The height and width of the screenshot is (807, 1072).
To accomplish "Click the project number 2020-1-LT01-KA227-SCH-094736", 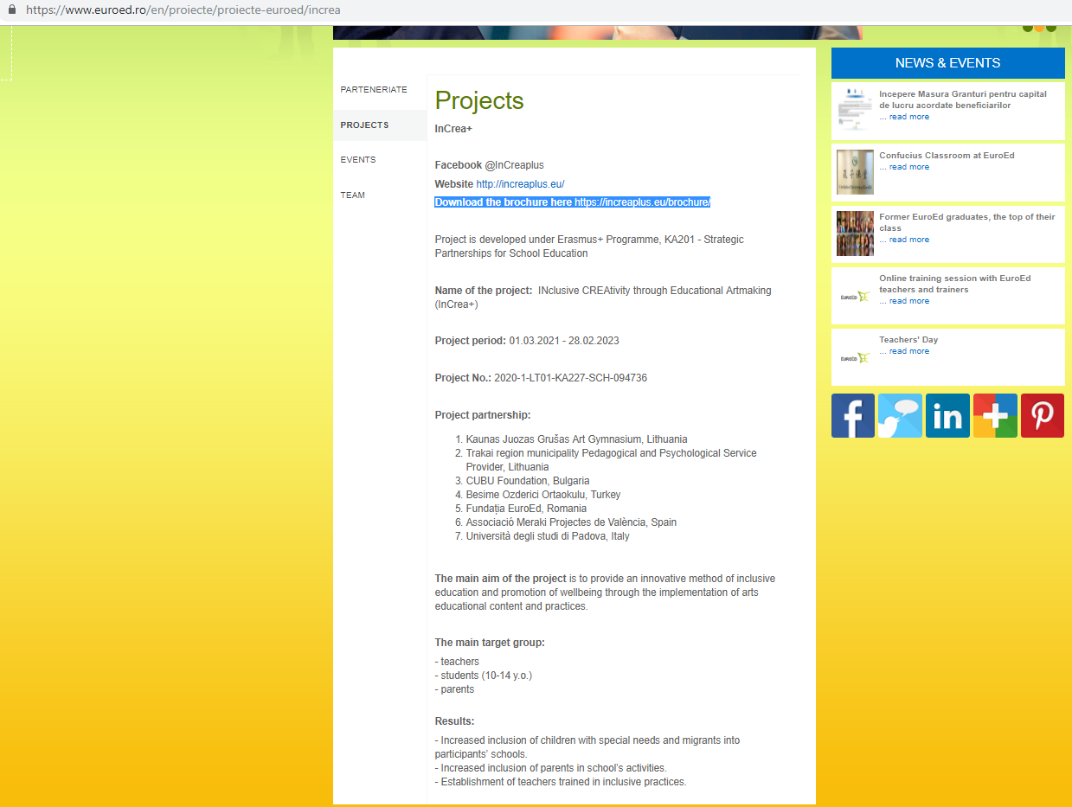I will tap(571, 378).
